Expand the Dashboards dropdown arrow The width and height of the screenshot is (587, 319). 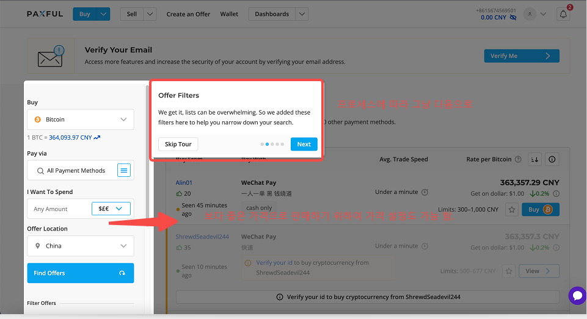[x=302, y=14]
